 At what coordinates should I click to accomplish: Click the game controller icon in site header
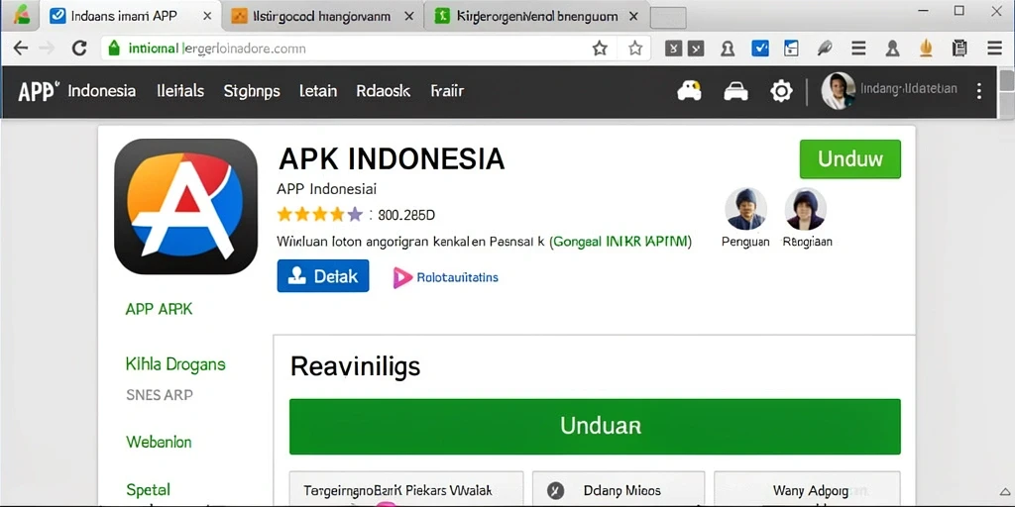point(690,91)
